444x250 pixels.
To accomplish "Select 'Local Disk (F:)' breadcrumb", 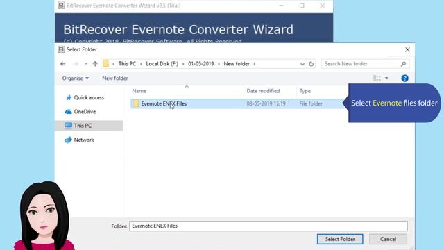I will coord(162,64).
